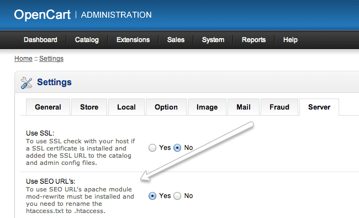Click the ADMINISTRATION header text
The width and height of the screenshot is (359, 218).
tap(117, 15)
